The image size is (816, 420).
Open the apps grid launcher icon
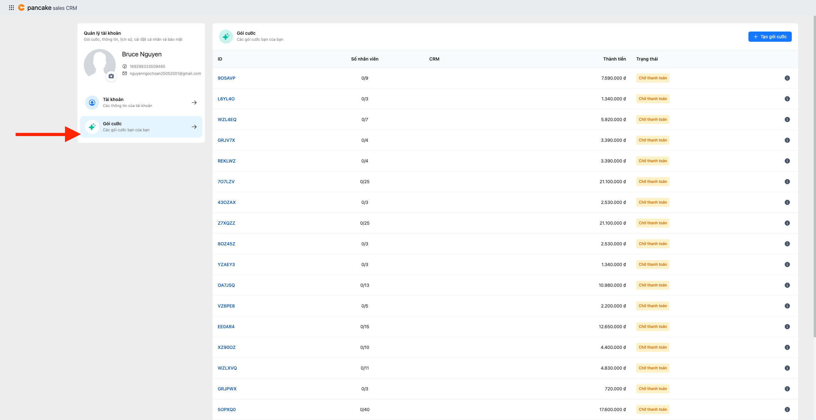[x=11, y=8]
